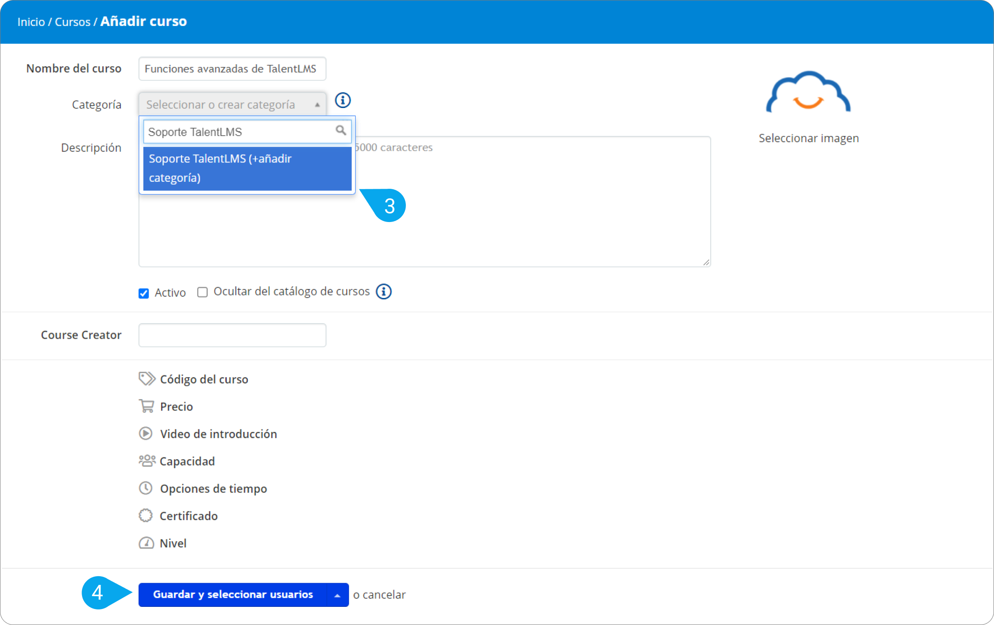Click the cancelar link

[x=384, y=595]
